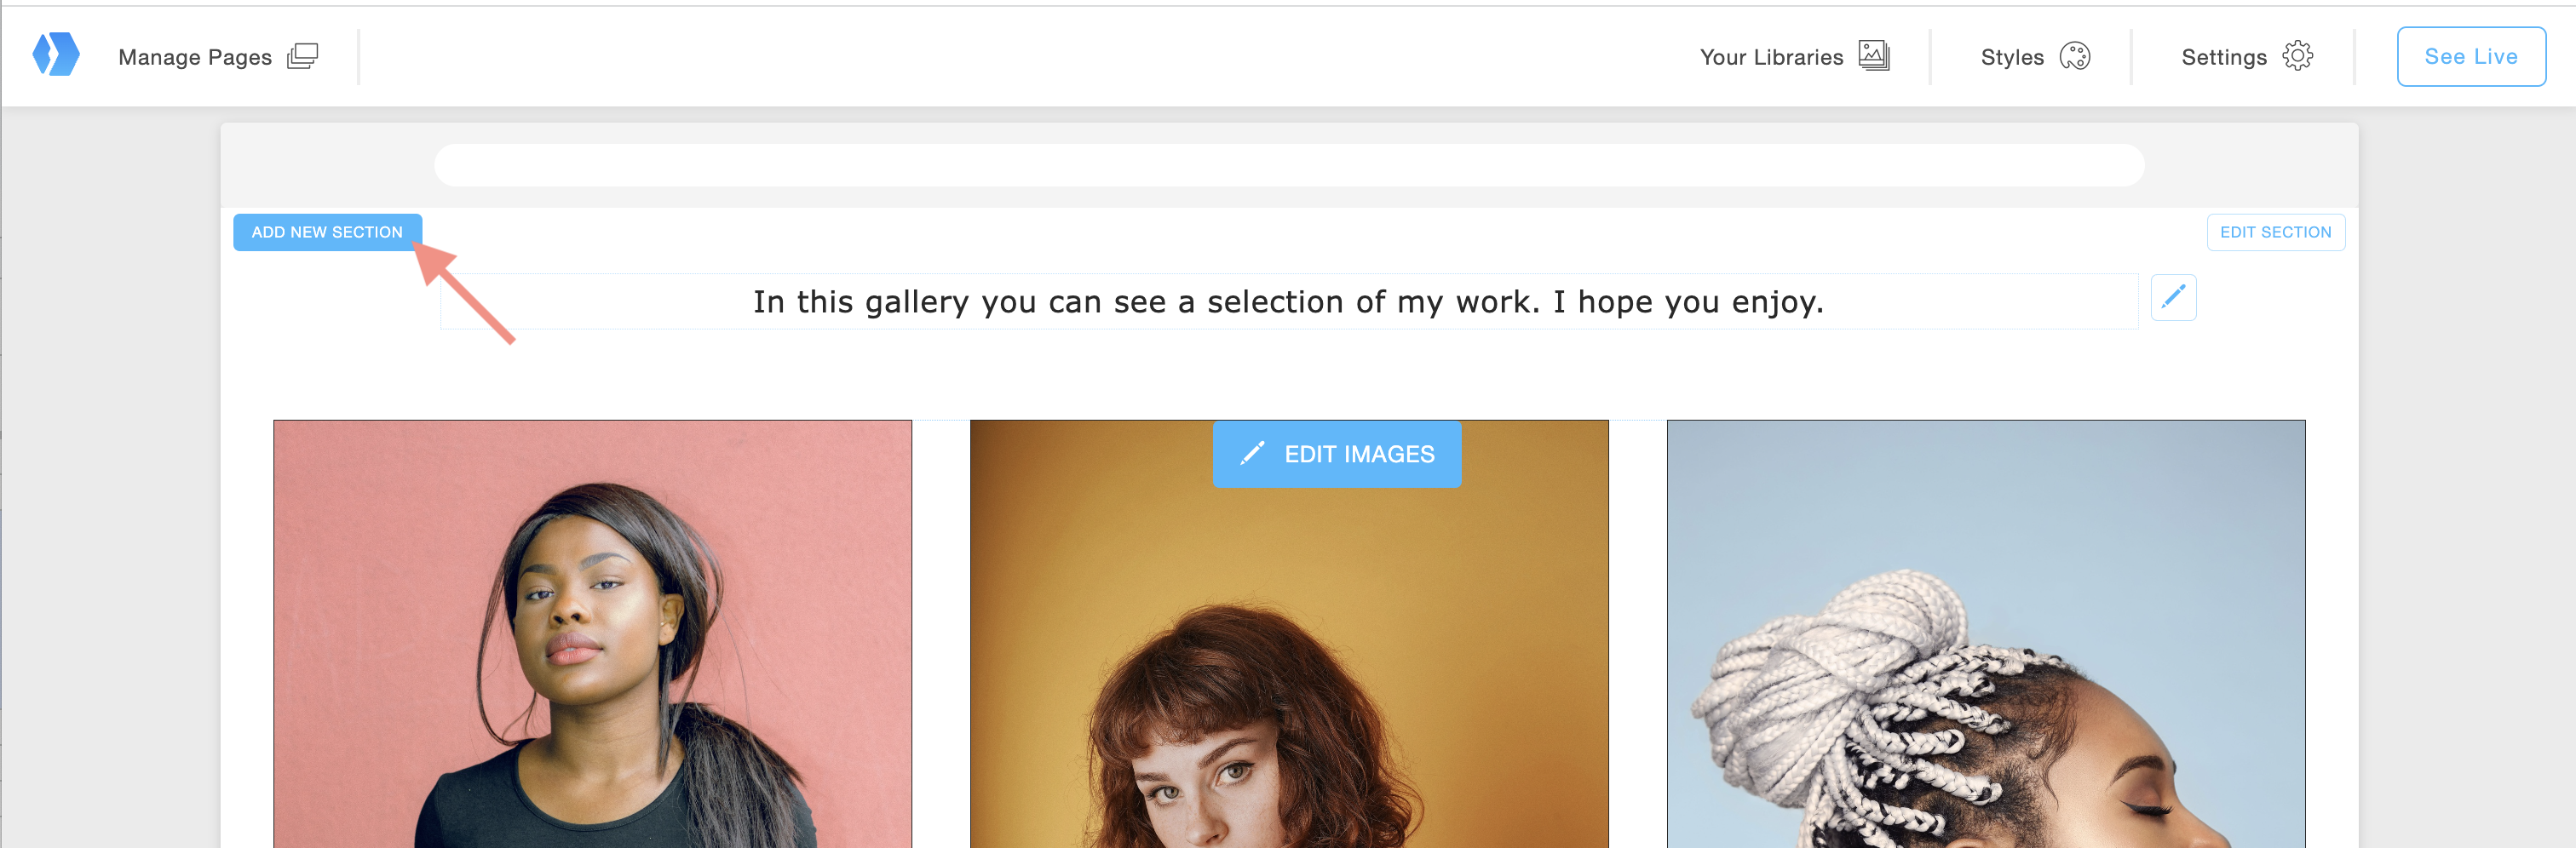Open the Manage Pages menu

[x=195, y=57]
